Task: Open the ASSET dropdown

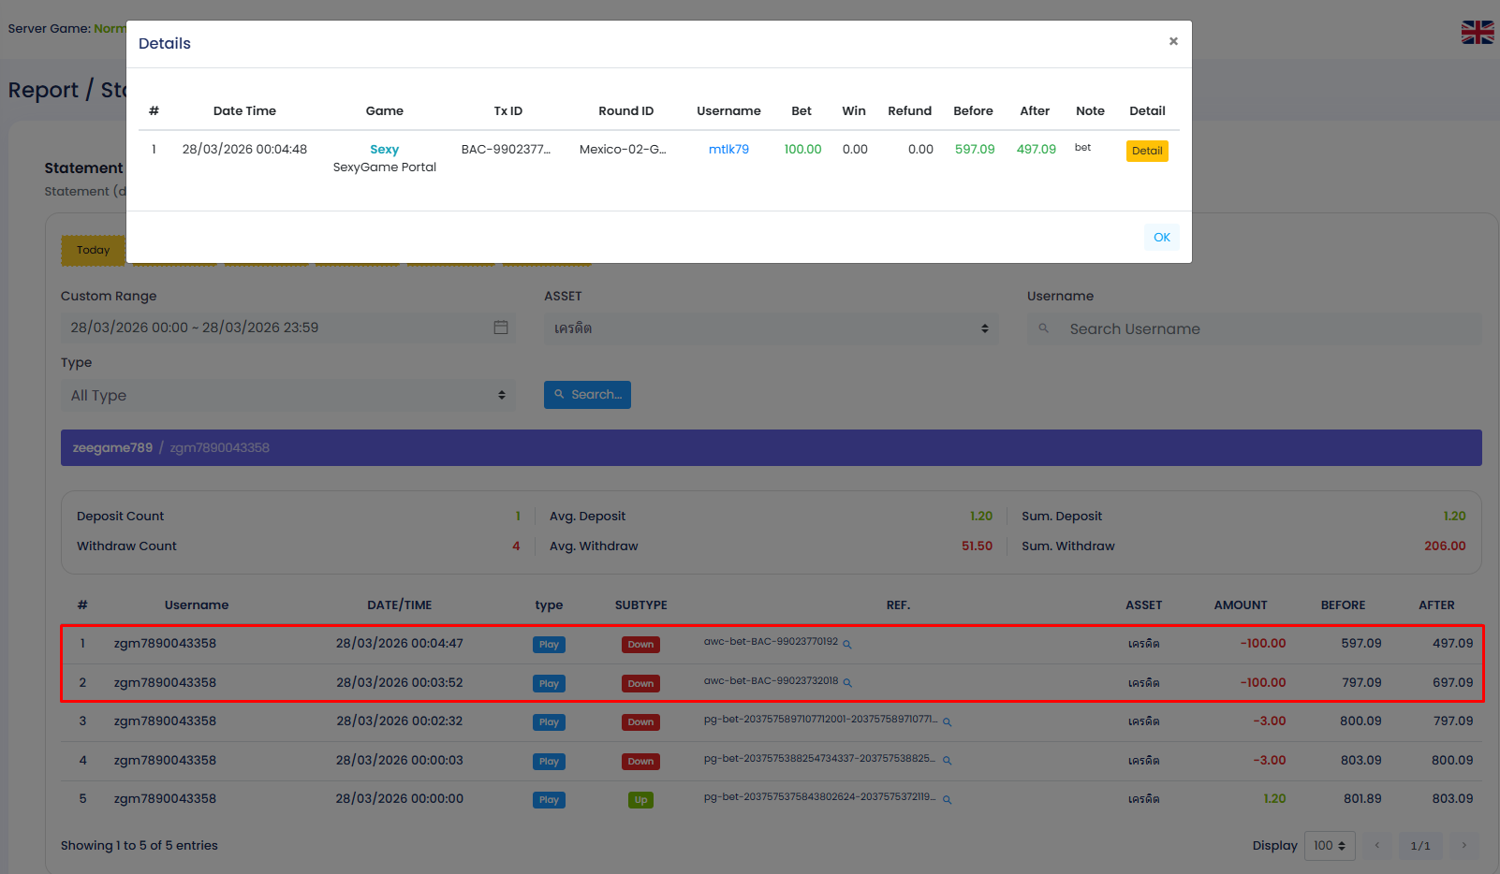Action: tap(771, 328)
